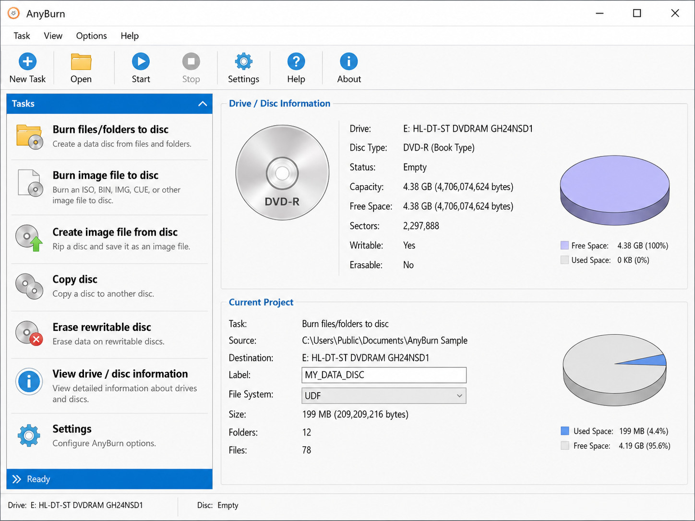Open the Task menu
Screen dimensions: 695x521
point(22,36)
